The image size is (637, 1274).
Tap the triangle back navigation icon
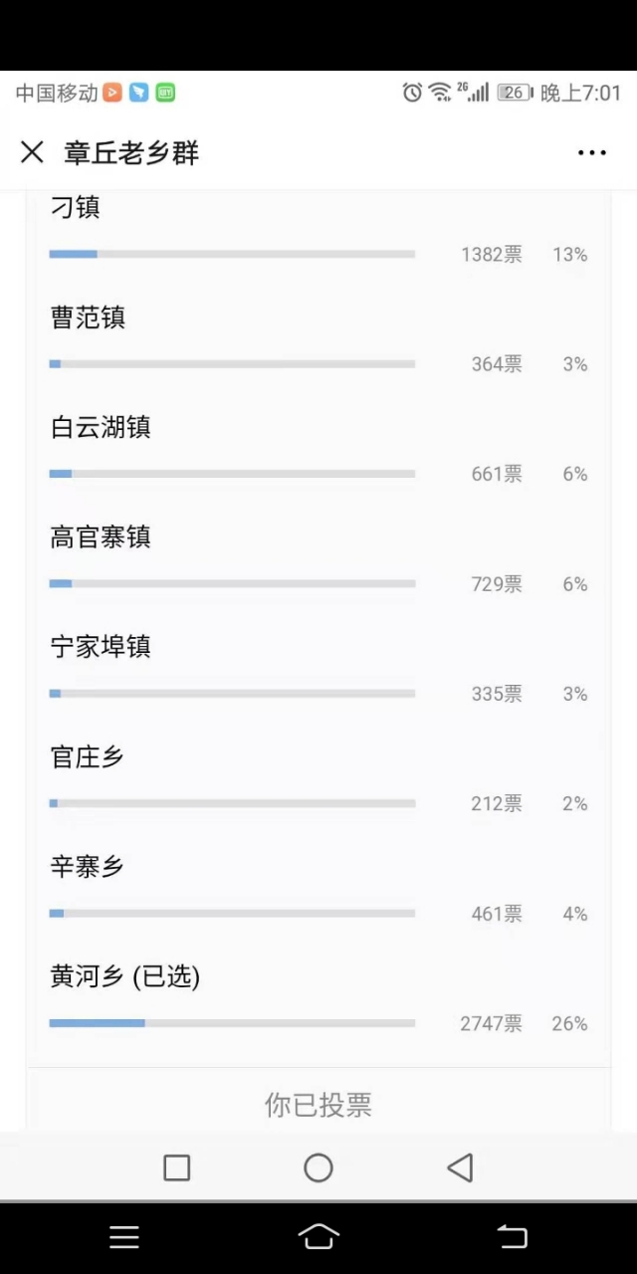pyautogui.click(x=460, y=1168)
